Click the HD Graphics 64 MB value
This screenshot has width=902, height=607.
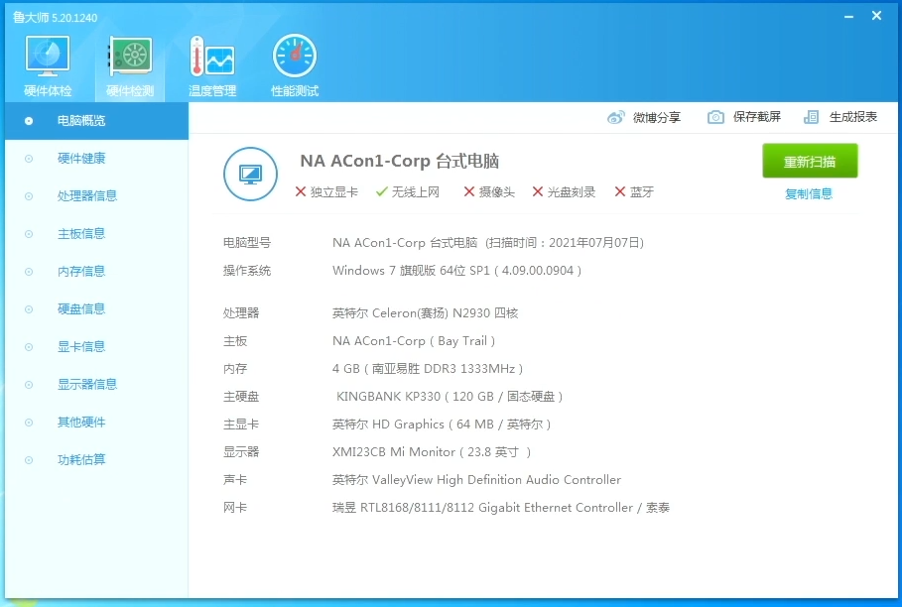coord(442,425)
